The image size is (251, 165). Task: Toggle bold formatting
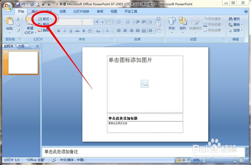tap(58, 31)
